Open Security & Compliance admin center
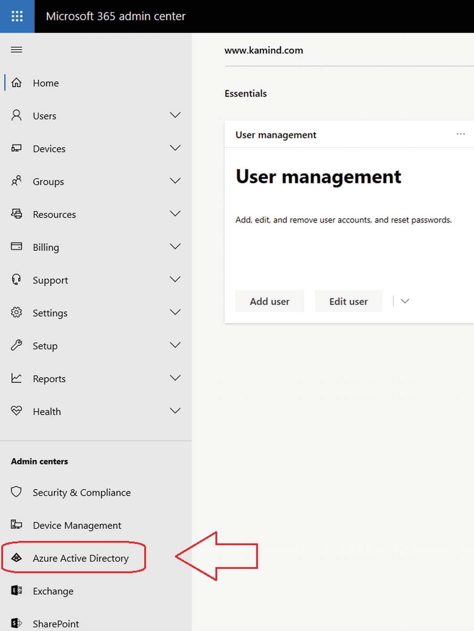This screenshot has height=631, width=474. 81,493
